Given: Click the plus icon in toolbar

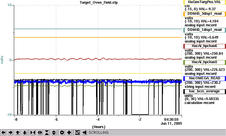Looking at the screenshot, I should point(69,132).
